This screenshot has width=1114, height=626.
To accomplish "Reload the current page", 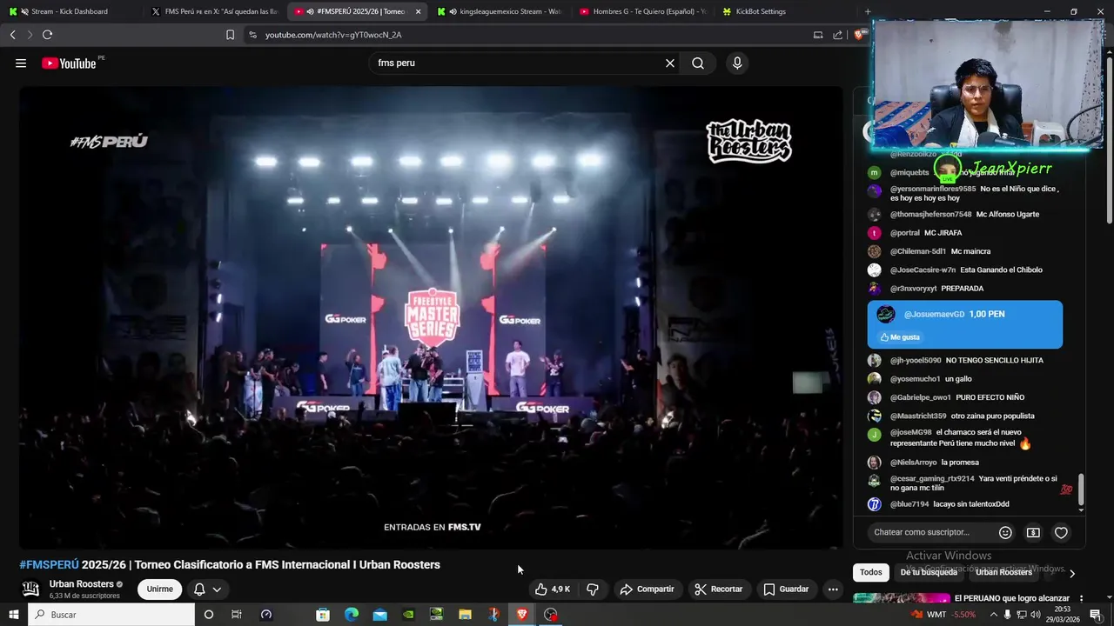I will (47, 35).
